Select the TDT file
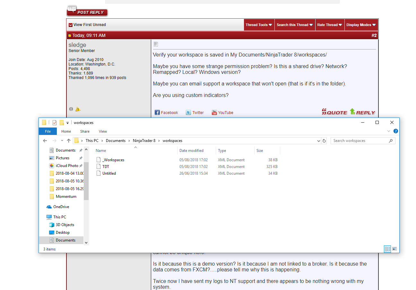Viewport: 416px width, 290px height. 106,167
